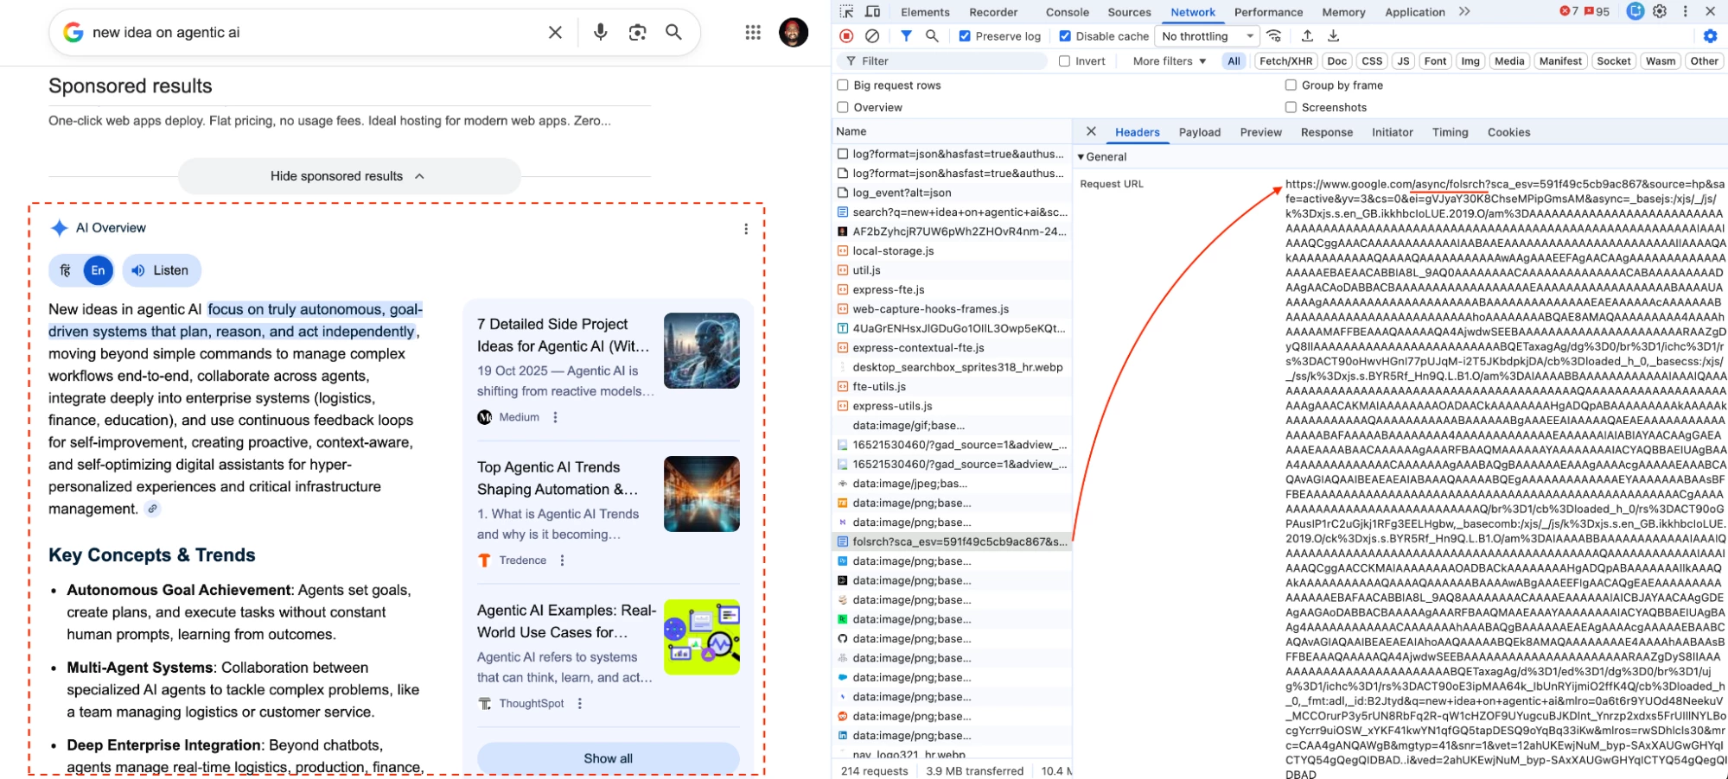Export HAR download icon
Image resolution: width=1728 pixels, height=779 pixels.
[x=1333, y=35]
